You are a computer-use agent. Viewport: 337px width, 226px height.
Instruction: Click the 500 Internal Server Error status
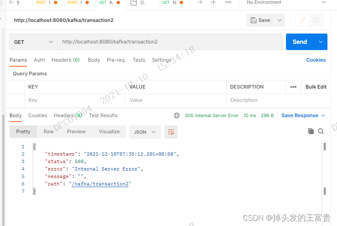coord(212,115)
